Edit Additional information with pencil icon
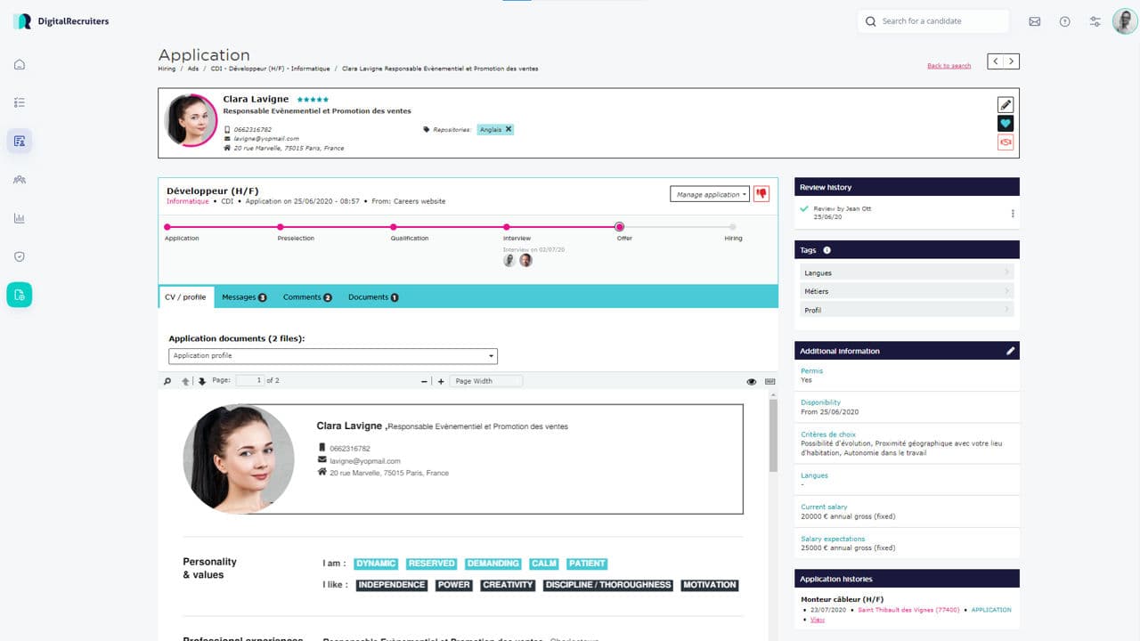 click(1011, 351)
